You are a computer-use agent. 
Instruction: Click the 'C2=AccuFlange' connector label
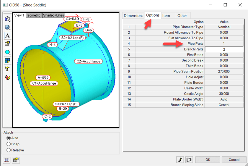click(88, 61)
